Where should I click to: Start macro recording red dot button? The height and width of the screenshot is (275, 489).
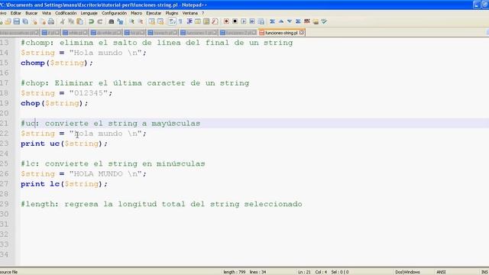click(x=226, y=21)
